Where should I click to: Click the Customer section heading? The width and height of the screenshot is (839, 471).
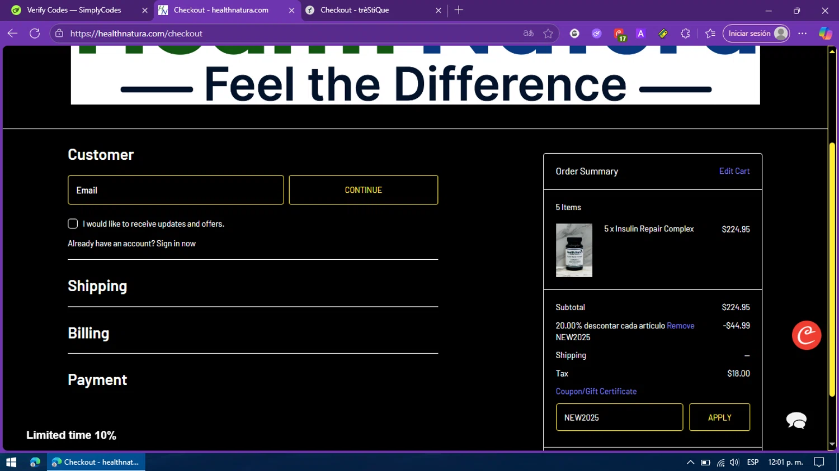pyautogui.click(x=101, y=155)
